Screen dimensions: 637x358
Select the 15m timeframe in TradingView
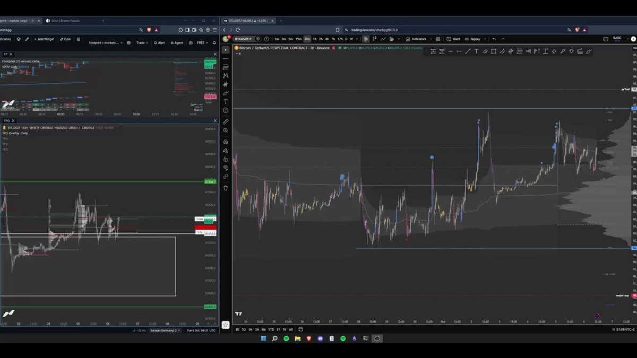(298, 39)
